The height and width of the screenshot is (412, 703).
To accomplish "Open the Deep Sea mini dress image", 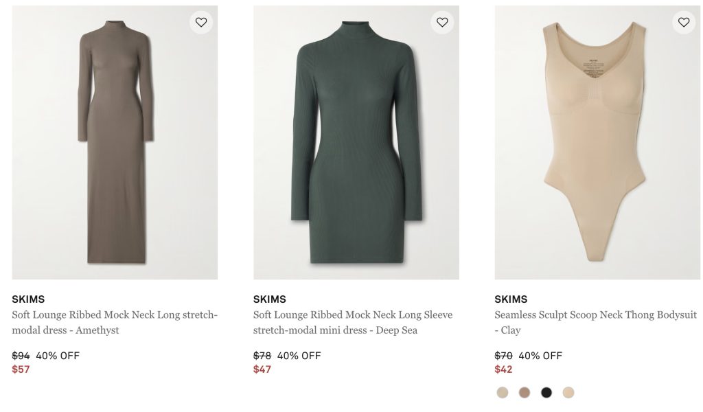I will pyautogui.click(x=356, y=143).
